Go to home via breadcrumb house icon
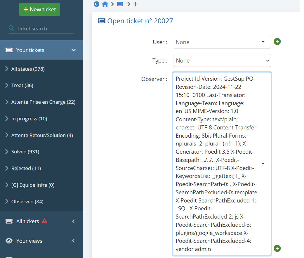Viewport: 304px width, 258px height. click(x=105, y=4)
